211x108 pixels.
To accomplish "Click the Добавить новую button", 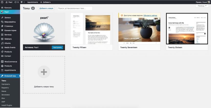I will tap(46, 8).
